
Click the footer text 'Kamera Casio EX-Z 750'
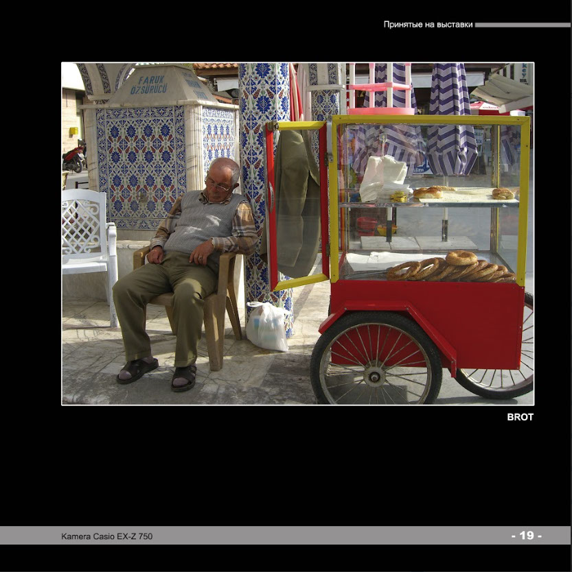click(107, 536)
